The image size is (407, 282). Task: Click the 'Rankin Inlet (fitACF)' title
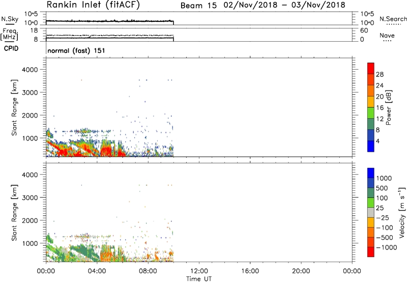(93, 5)
